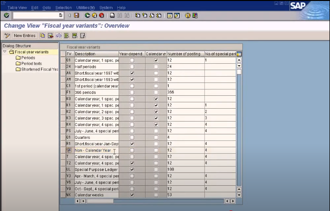This screenshot has width=330, height=211.
Task: Click the Save floppy disk icon
Action: (76, 15)
